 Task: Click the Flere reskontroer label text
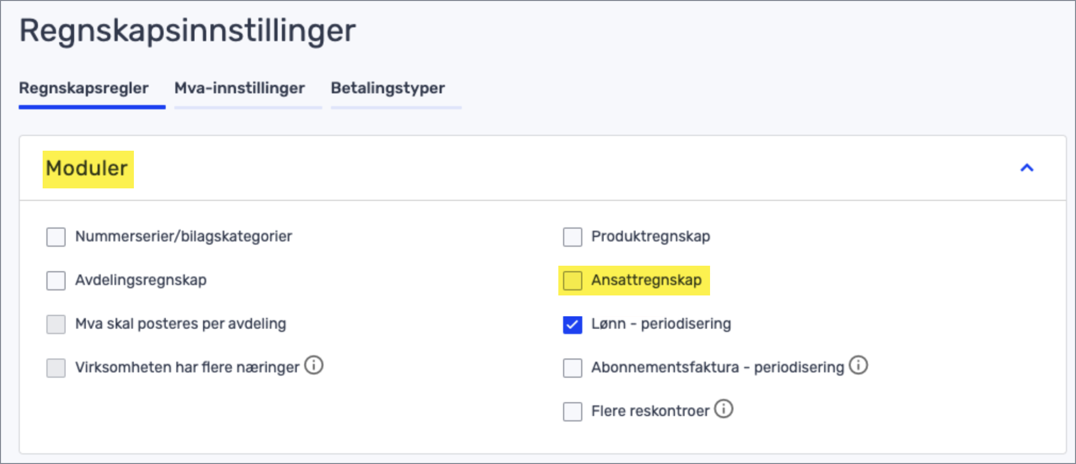[x=651, y=411]
